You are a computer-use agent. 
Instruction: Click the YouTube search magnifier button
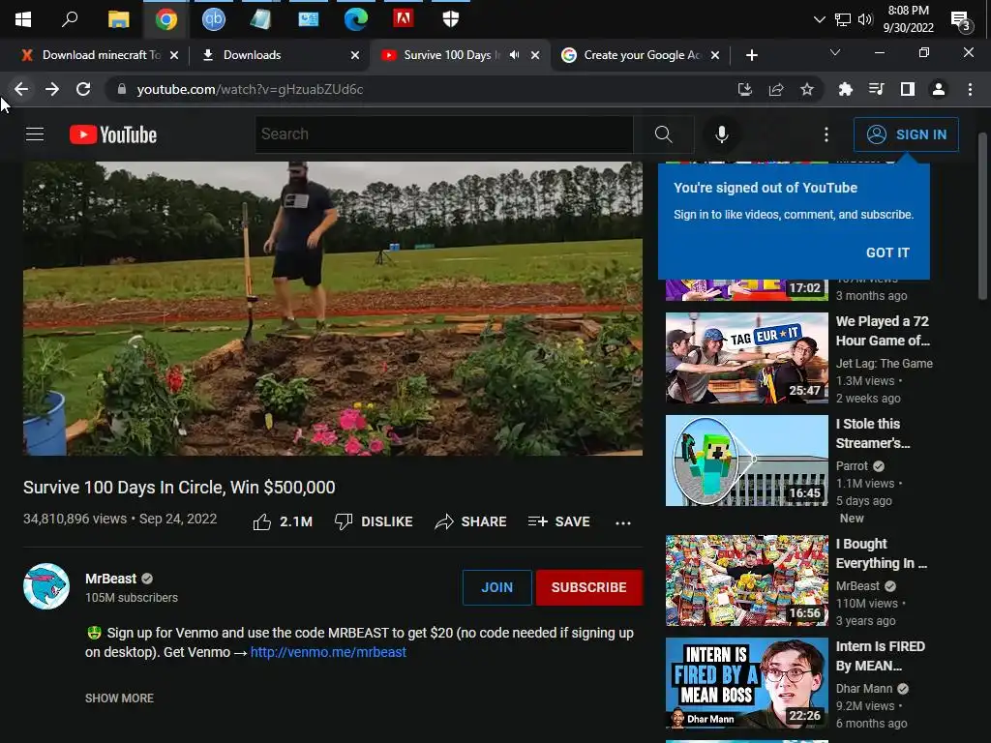pyautogui.click(x=663, y=134)
